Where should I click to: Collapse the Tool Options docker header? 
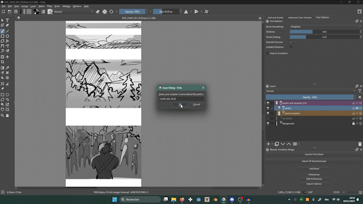(x=267, y=22)
